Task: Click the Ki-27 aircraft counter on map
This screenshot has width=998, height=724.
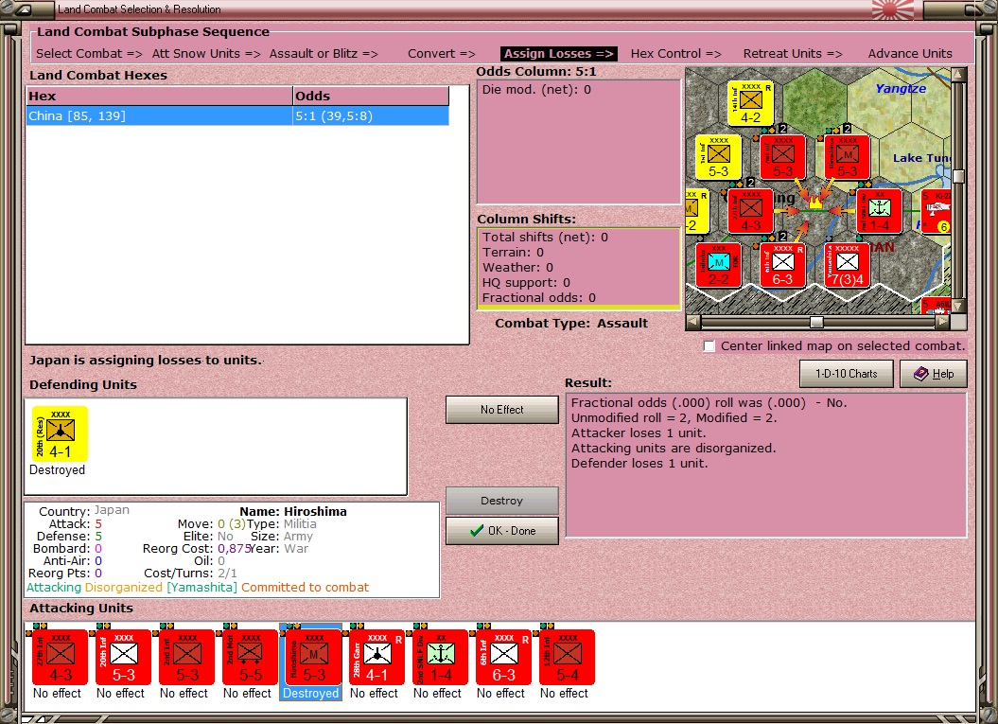Action: click(x=937, y=211)
